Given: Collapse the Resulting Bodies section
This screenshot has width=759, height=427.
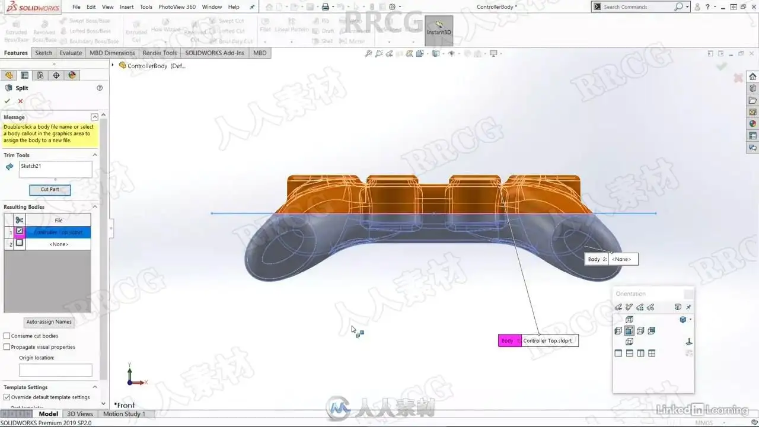Looking at the screenshot, I should click(x=94, y=207).
